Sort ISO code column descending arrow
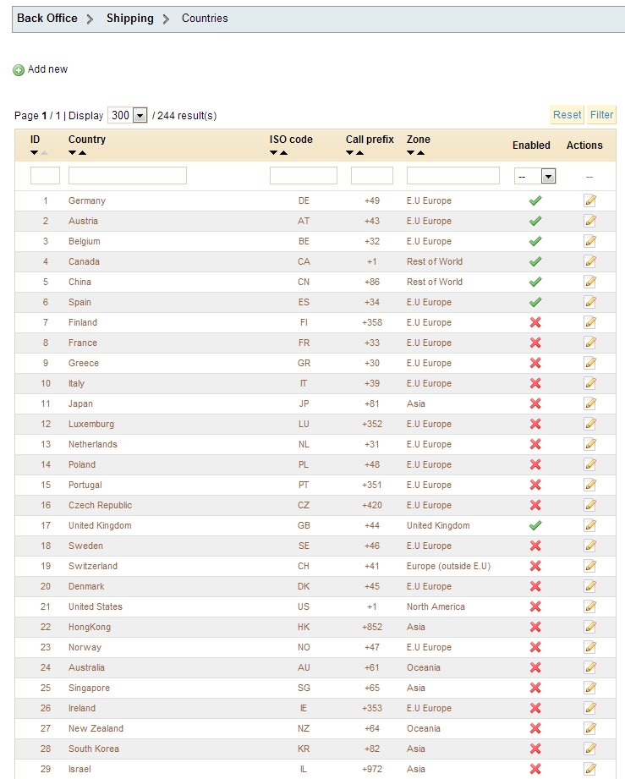Screen dimensions: 625x779 [x=273, y=153]
